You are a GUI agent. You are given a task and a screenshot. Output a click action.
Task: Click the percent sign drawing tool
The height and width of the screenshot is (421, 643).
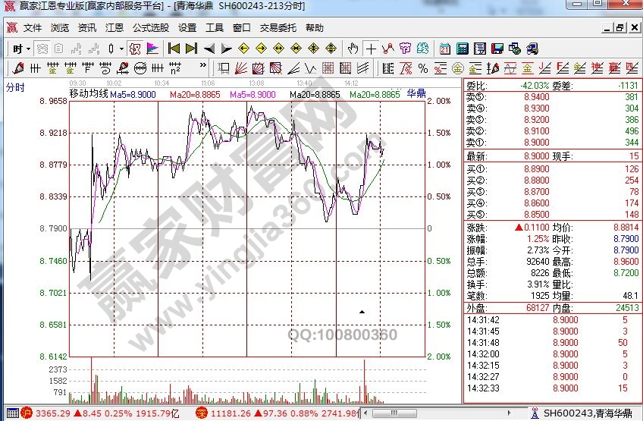422,68
